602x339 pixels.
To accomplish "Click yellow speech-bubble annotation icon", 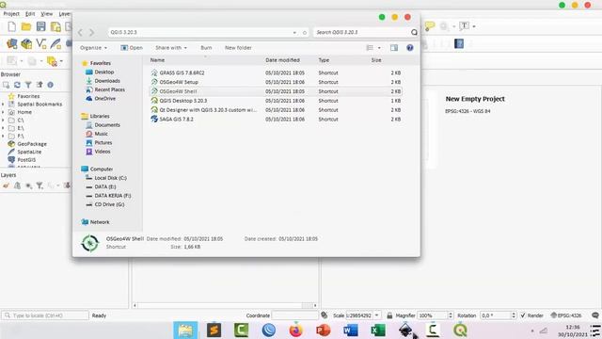I will pos(430,26).
